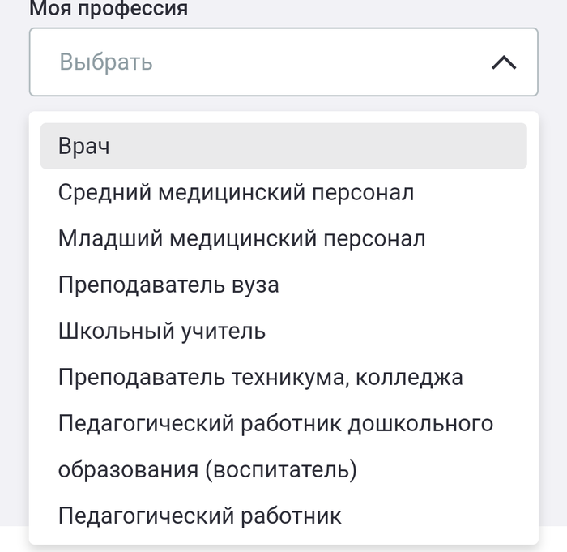Select the college or technical school teacher item

click(x=260, y=377)
